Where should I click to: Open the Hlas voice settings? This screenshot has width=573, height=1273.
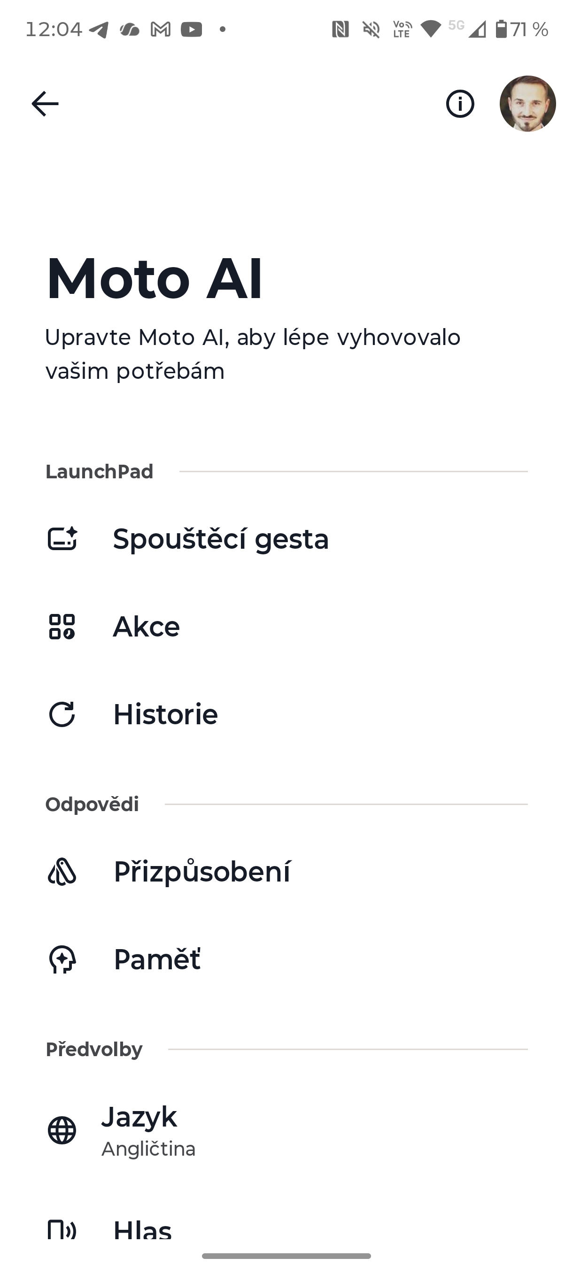coord(143,1230)
